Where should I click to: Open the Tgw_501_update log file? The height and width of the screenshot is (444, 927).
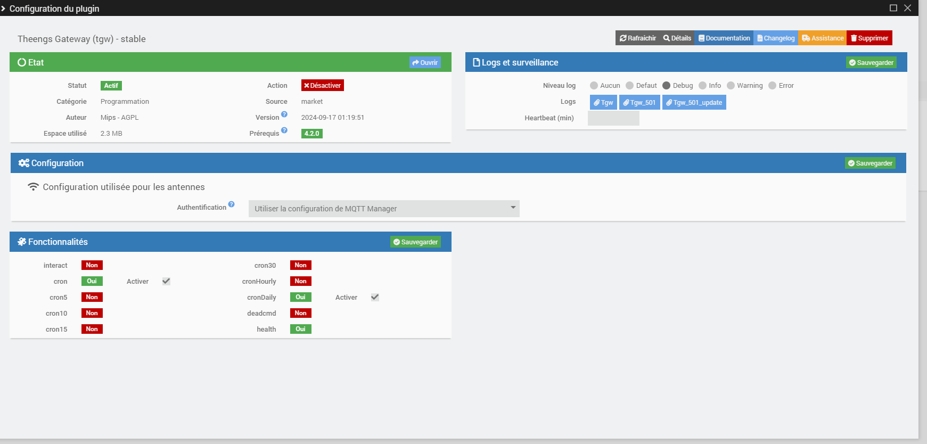coord(694,102)
